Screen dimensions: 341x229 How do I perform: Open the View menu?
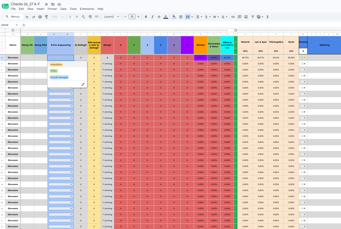pos(30,9)
